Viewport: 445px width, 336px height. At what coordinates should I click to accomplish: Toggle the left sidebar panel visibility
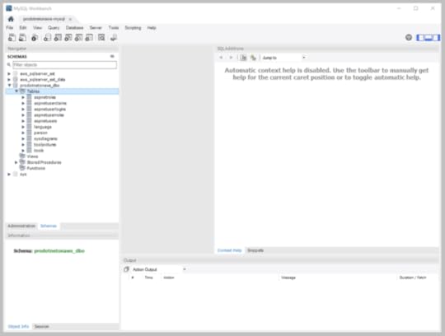coord(420,37)
